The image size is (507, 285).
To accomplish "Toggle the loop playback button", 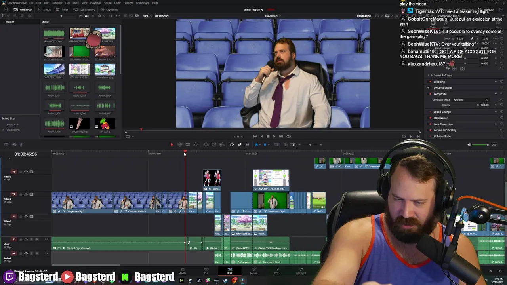I will point(288,137).
